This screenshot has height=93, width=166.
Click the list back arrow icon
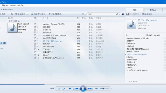tap(127, 35)
